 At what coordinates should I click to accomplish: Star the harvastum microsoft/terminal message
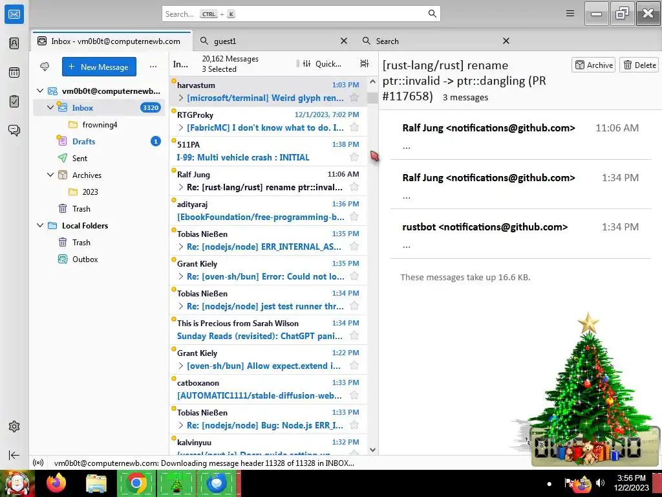click(354, 98)
